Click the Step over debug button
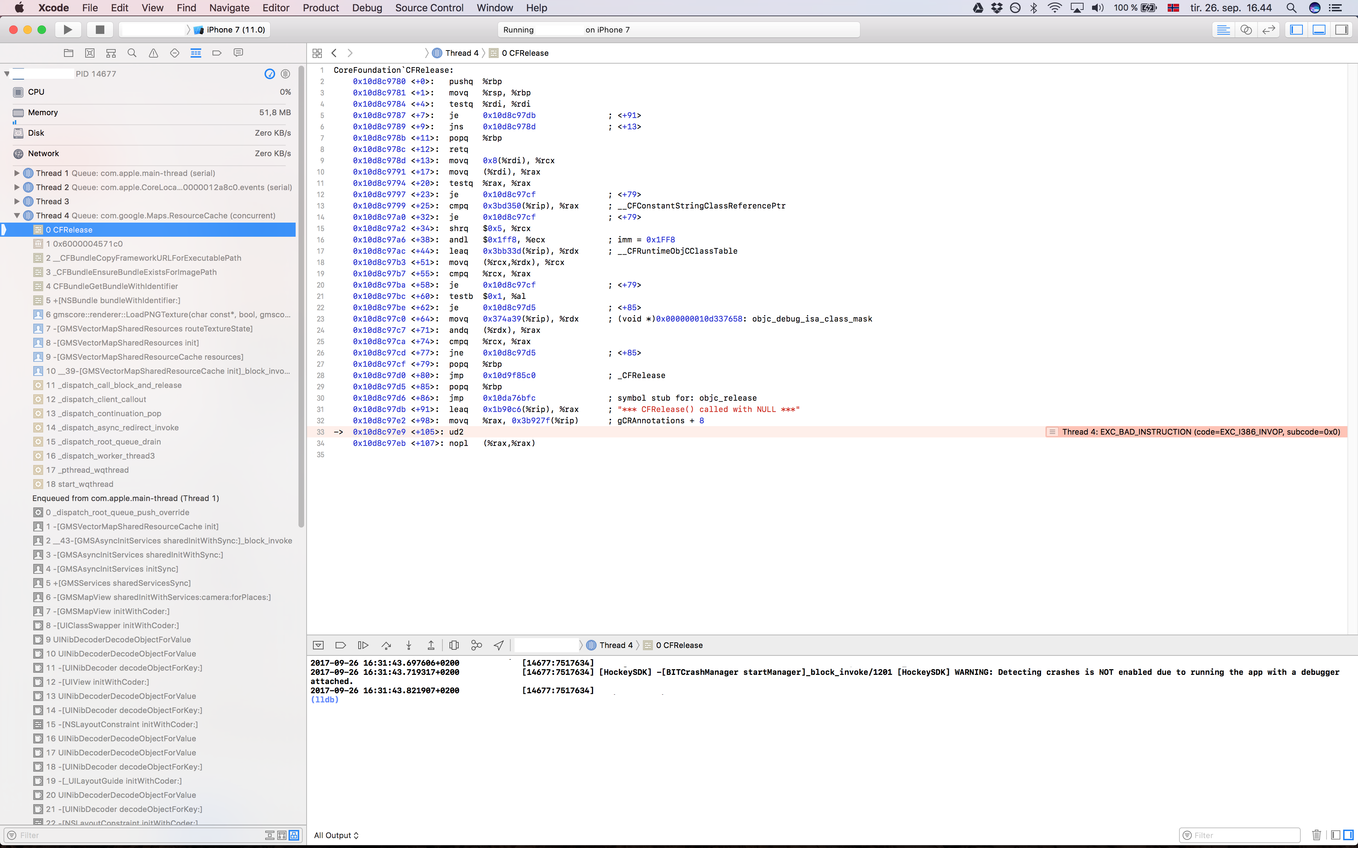 (x=386, y=645)
